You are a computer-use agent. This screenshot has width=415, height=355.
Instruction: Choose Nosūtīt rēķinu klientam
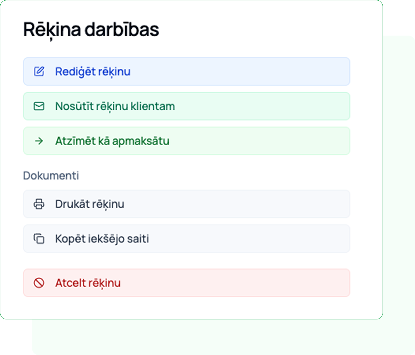tap(187, 106)
